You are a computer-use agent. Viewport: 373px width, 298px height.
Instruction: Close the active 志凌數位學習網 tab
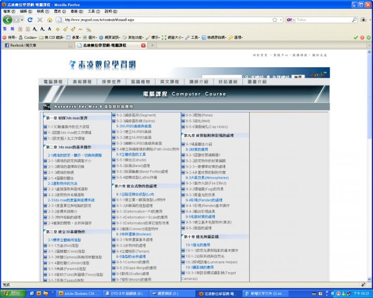pyautogui.click(x=144, y=45)
